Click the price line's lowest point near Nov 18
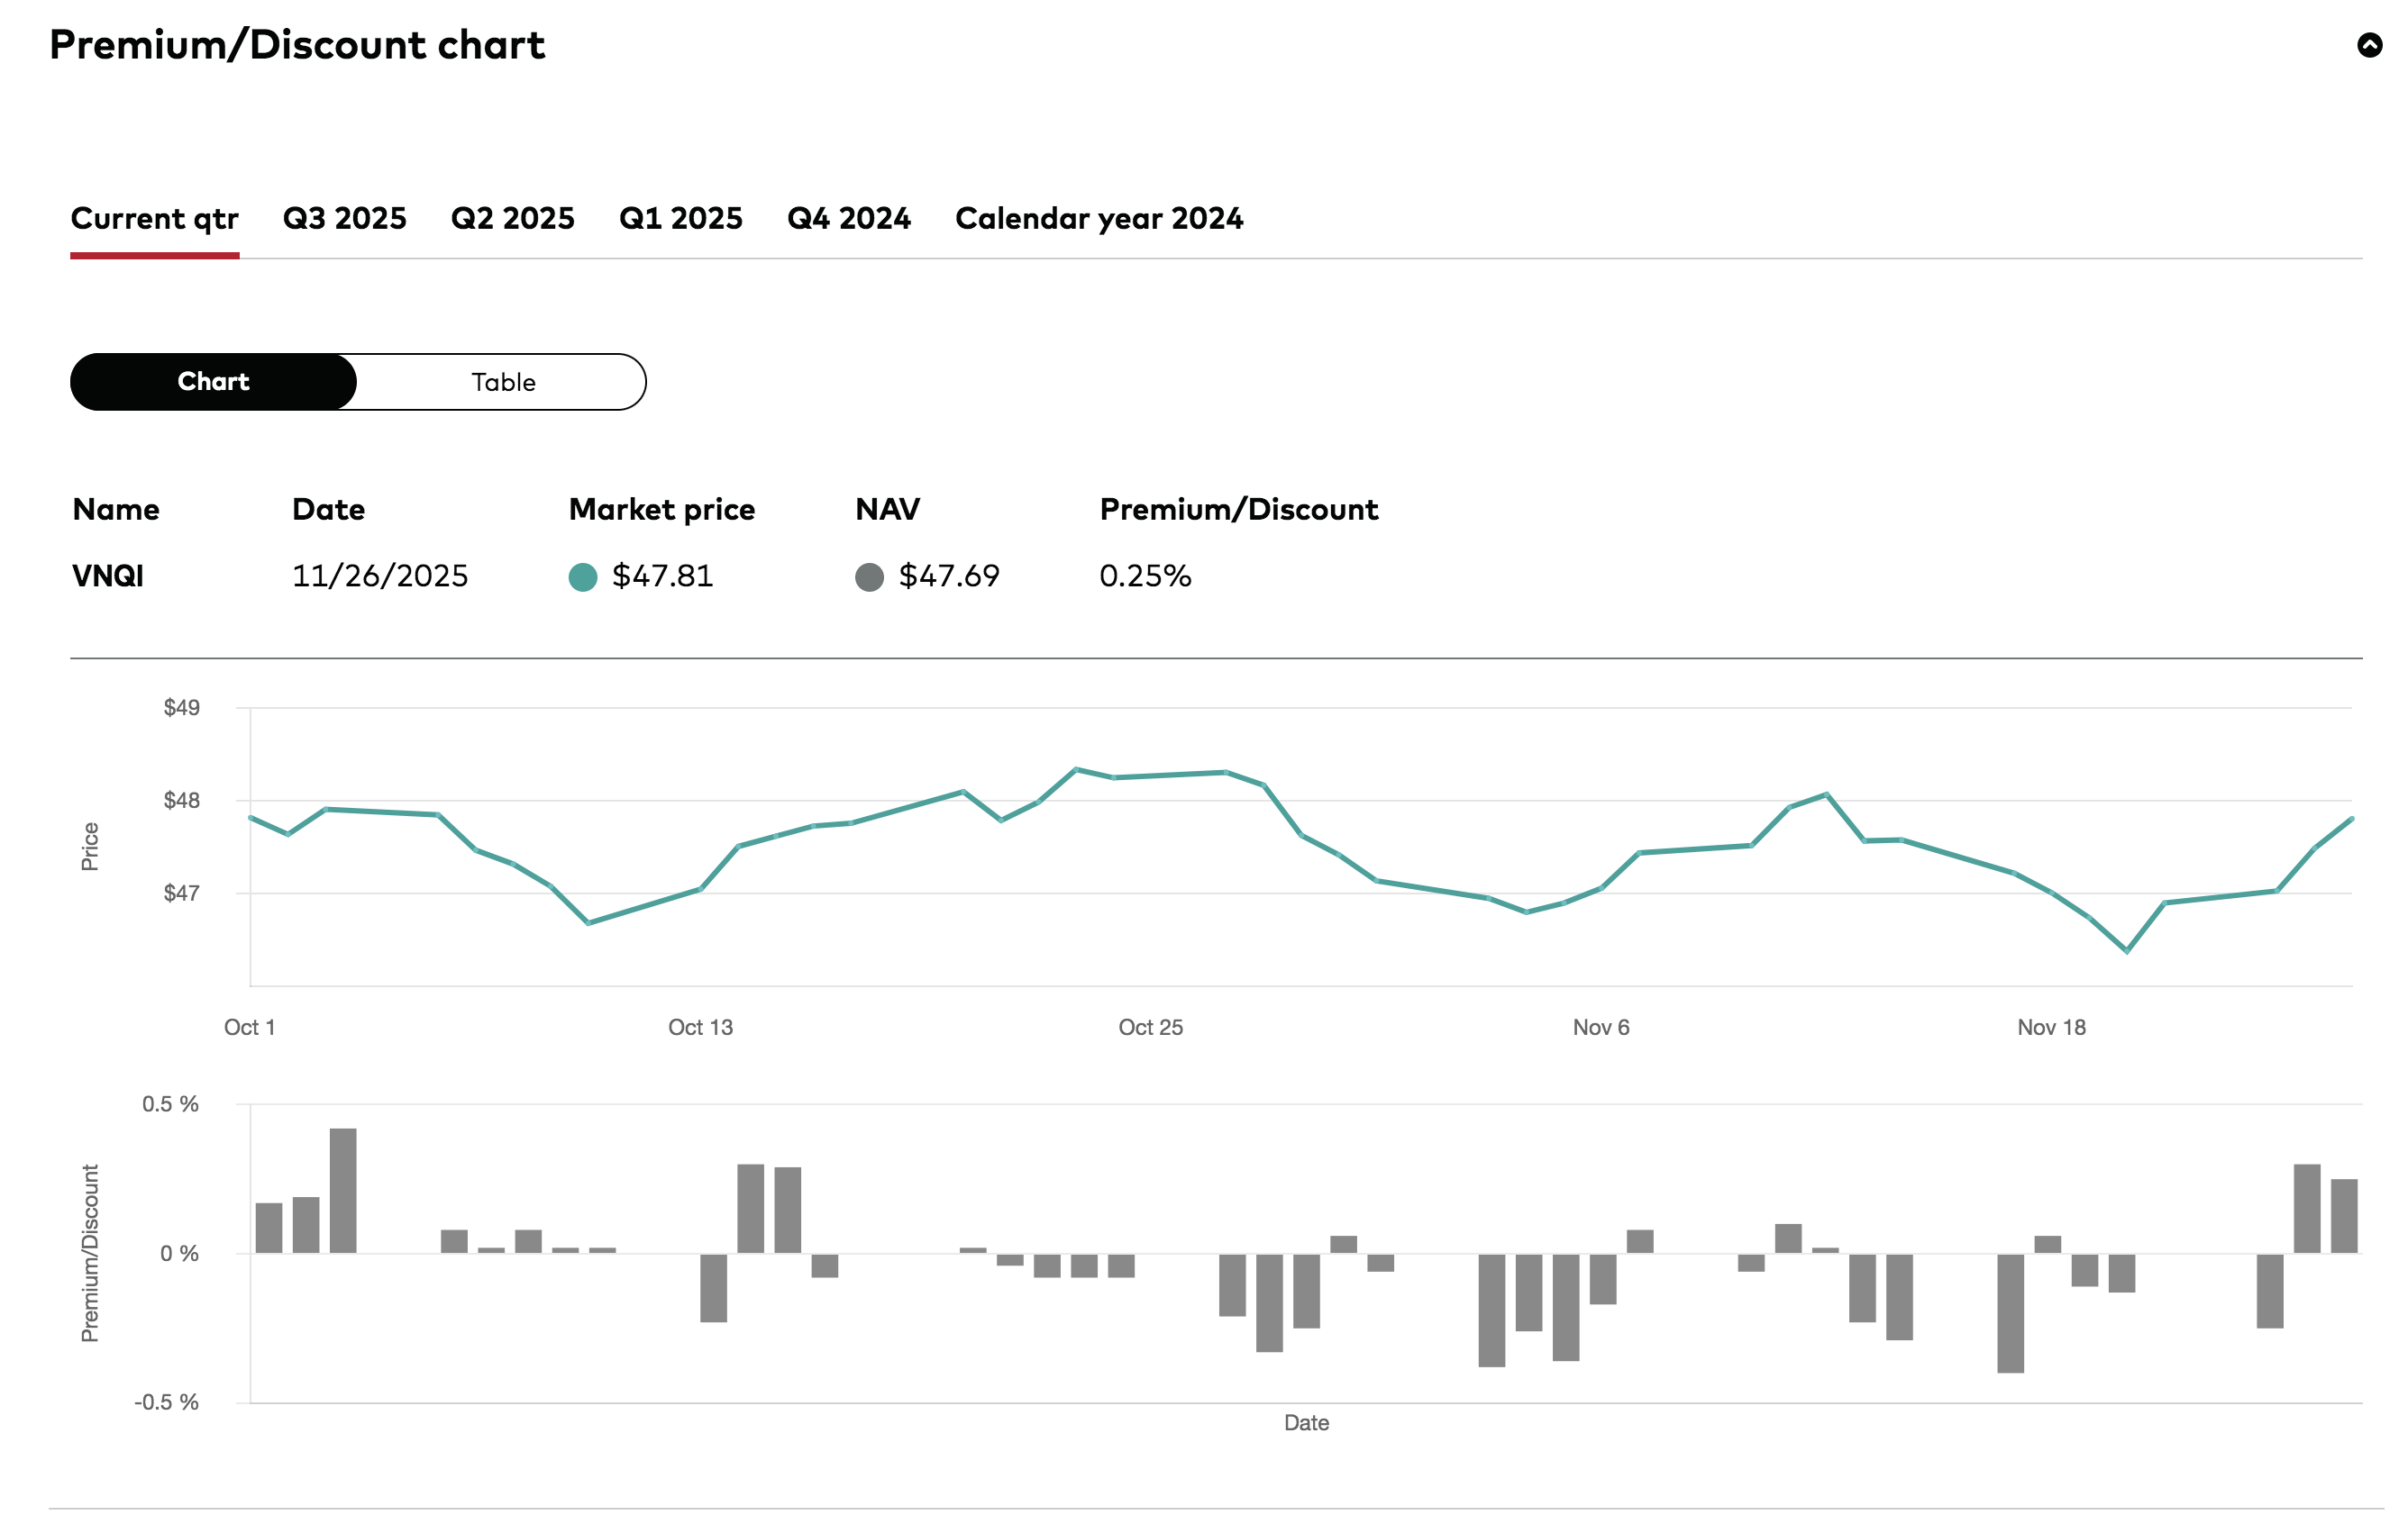 click(2126, 950)
